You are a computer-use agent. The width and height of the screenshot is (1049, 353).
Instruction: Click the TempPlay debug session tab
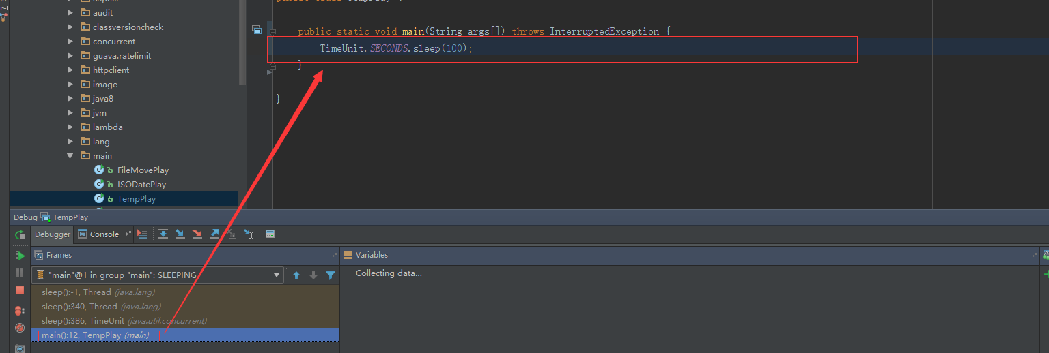pos(65,217)
